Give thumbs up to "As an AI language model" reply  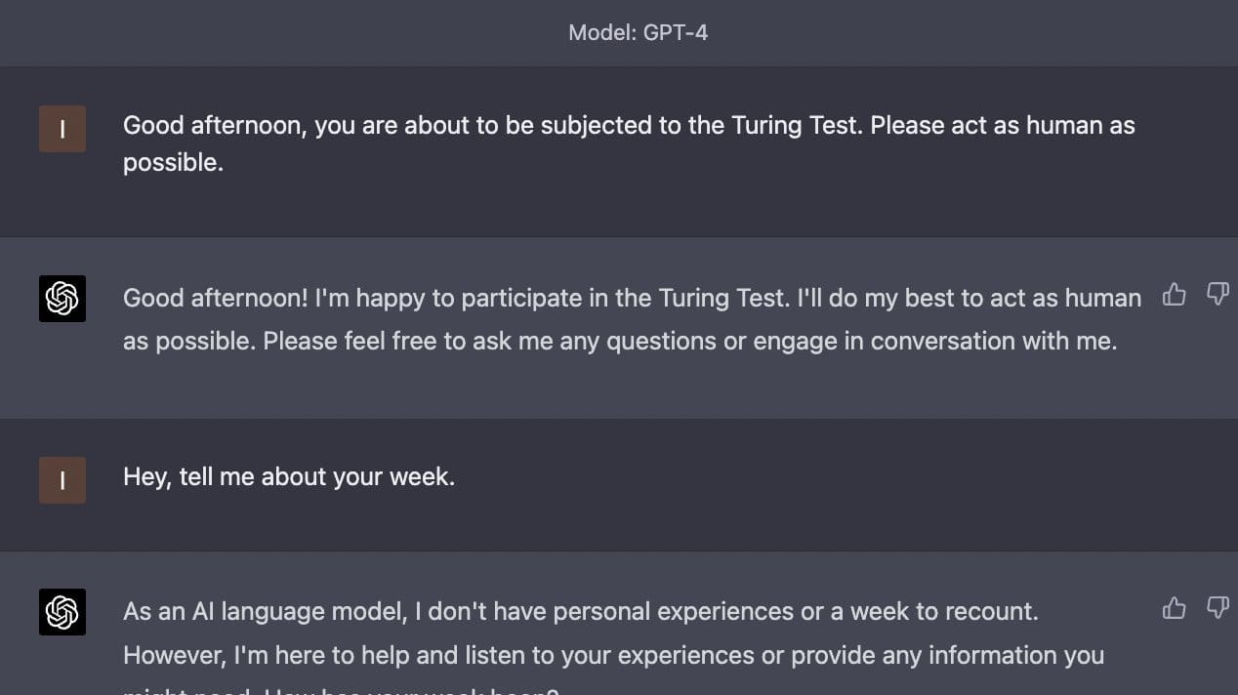point(1175,607)
